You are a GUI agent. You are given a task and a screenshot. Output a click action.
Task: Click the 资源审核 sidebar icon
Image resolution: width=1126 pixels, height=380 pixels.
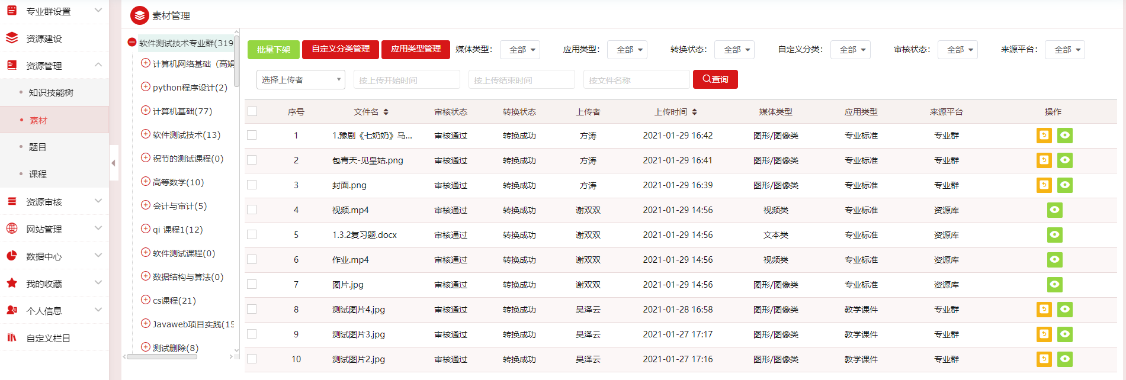[x=12, y=201]
